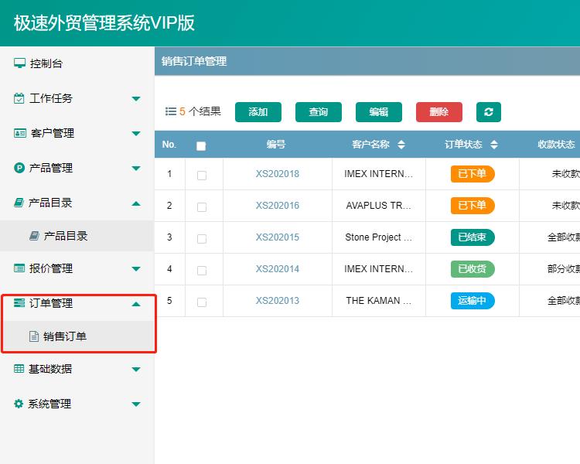580x464 pixels.
Task: Click the book icon beside sub-item 产品目录
Action: [x=34, y=236]
